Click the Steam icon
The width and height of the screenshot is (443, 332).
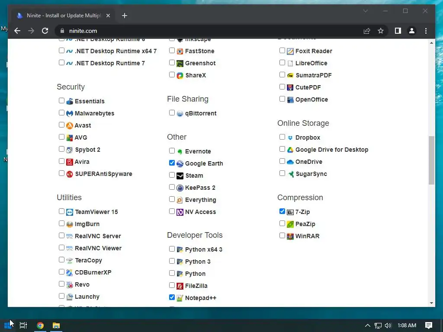coord(180,176)
